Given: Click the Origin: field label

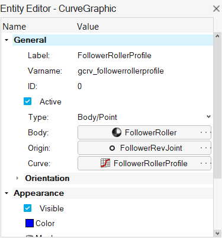Looking at the screenshot, I should (x=39, y=148).
